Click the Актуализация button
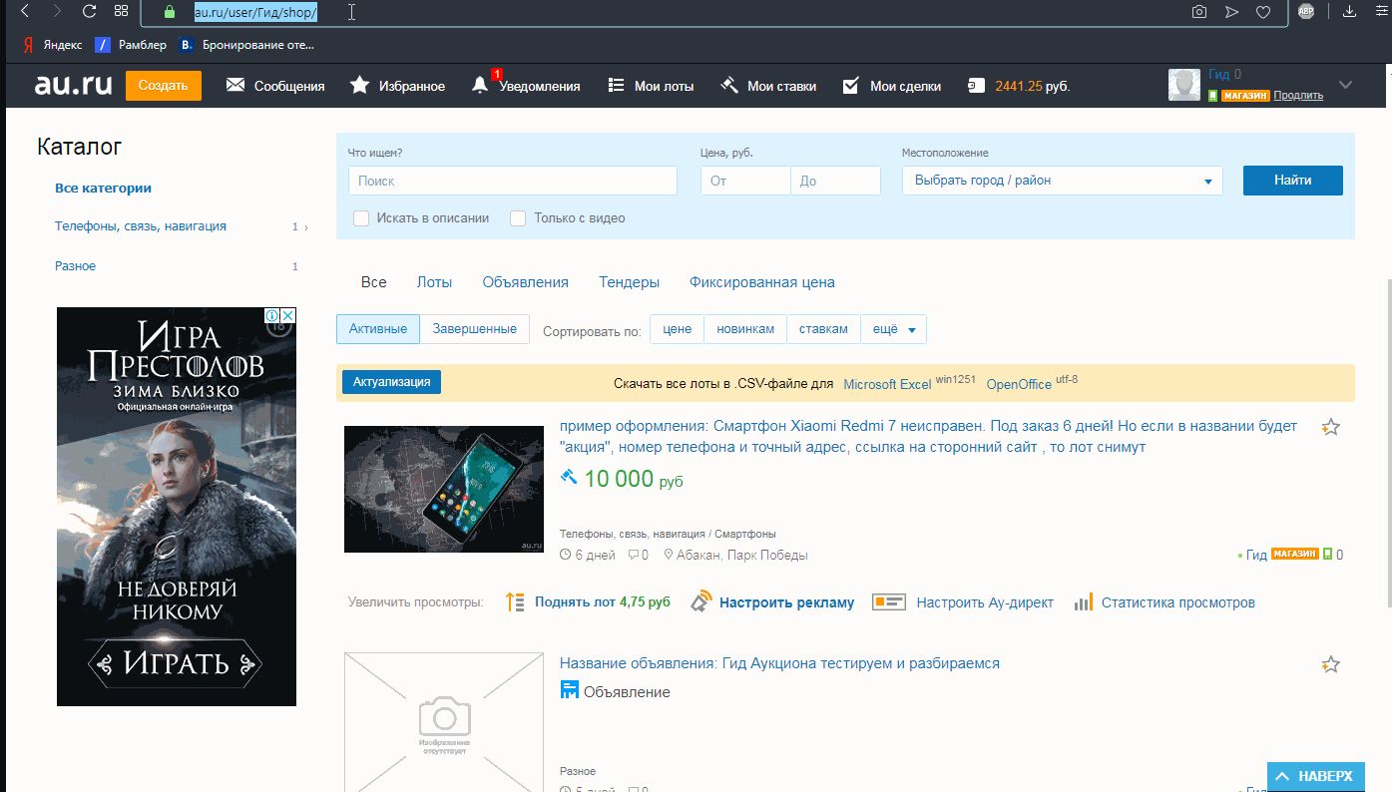Screen dimensions: 1392x792 click(x=391, y=382)
